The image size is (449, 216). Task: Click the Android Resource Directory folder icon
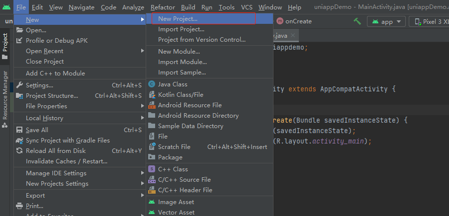click(152, 115)
